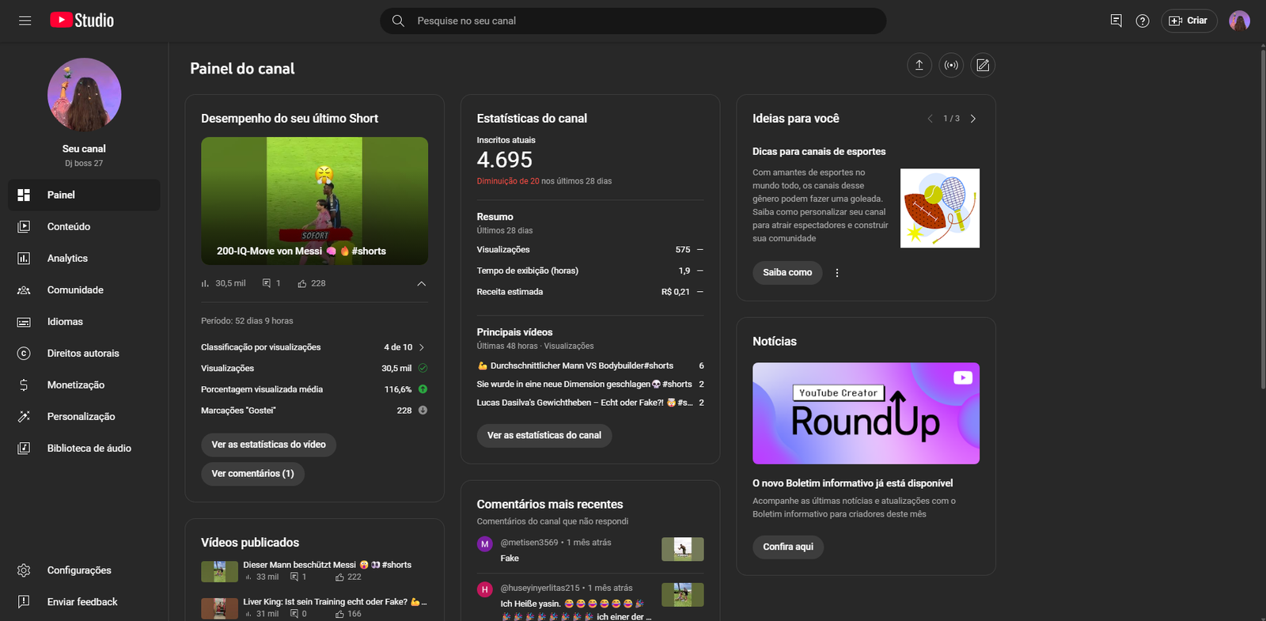The image size is (1266, 621).
Task: Open the Liver King video thumbnail
Action: coord(219,608)
